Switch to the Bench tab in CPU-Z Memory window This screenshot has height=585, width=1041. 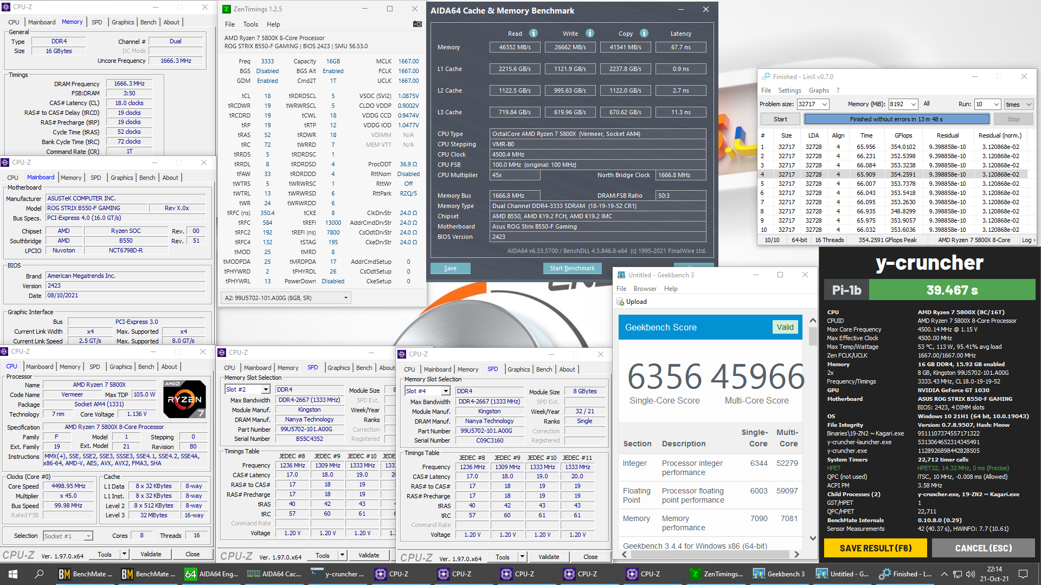coord(148,22)
